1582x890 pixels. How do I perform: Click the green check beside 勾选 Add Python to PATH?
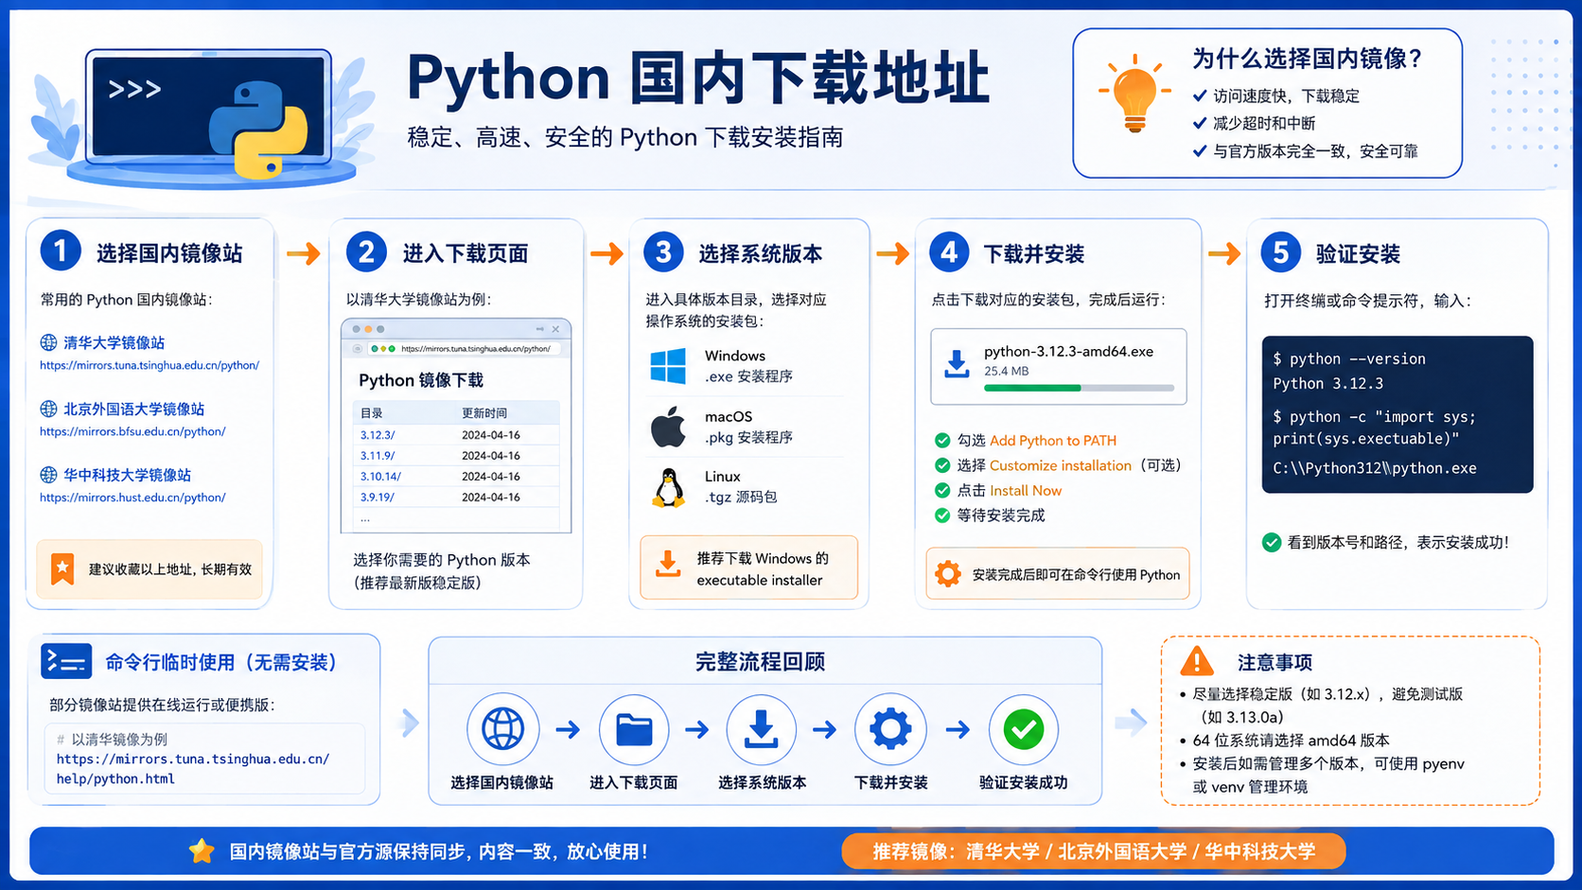(x=942, y=441)
